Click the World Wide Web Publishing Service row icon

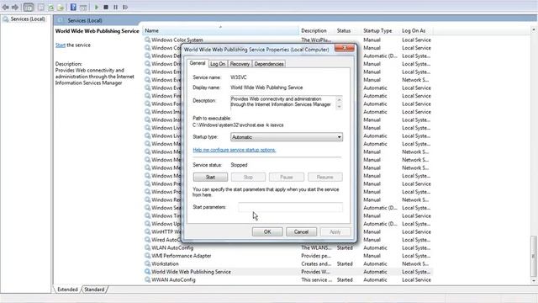(148, 272)
